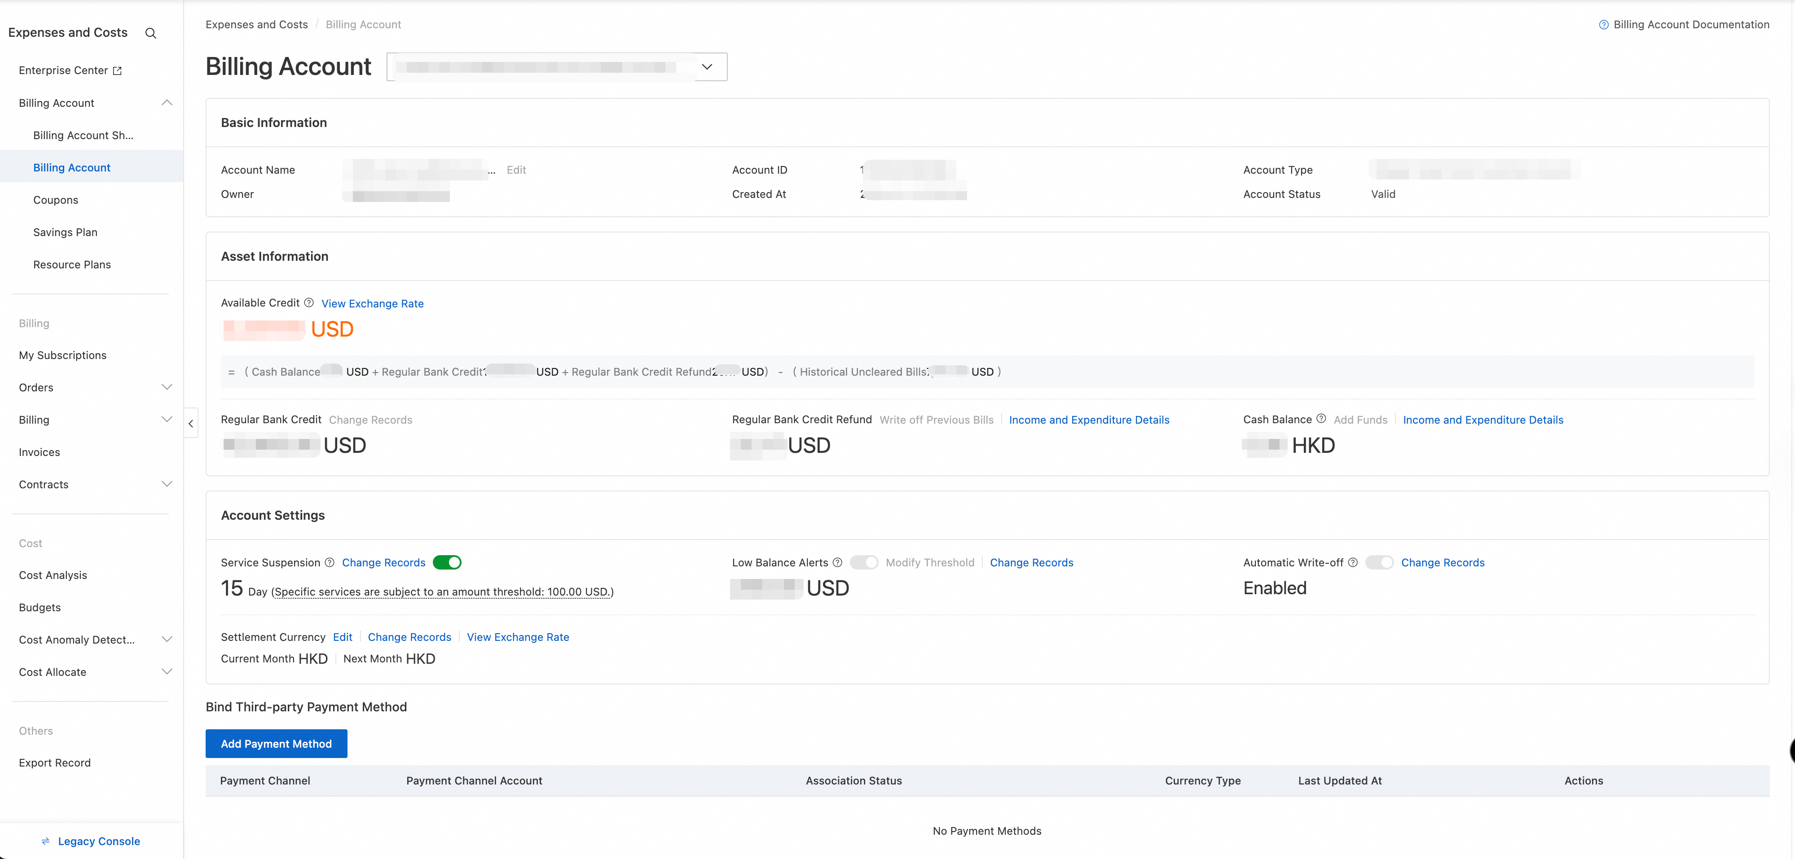
Task: Toggle the Automatic Write-off switch
Action: 1379,562
